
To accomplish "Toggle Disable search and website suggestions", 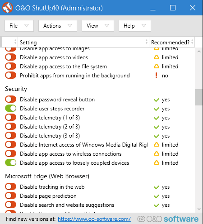I will 10,205.
